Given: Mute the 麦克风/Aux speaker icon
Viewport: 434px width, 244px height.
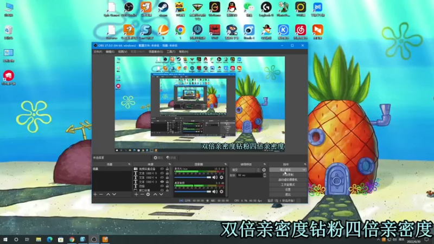Looking at the screenshot, I should [x=215, y=177].
